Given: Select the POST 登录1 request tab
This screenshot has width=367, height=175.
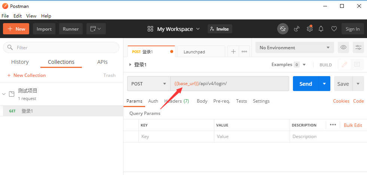Looking at the screenshot, I should (151, 51).
